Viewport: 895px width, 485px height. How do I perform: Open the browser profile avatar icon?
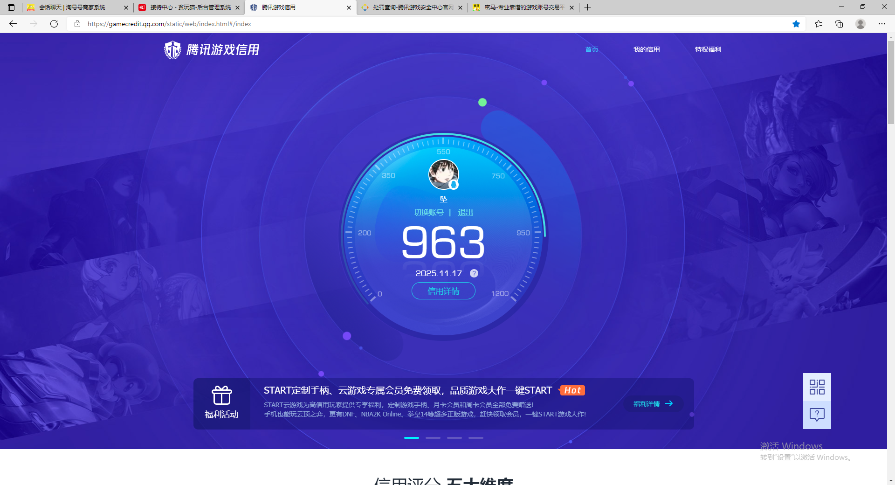pyautogui.click(x=861, y=24)
